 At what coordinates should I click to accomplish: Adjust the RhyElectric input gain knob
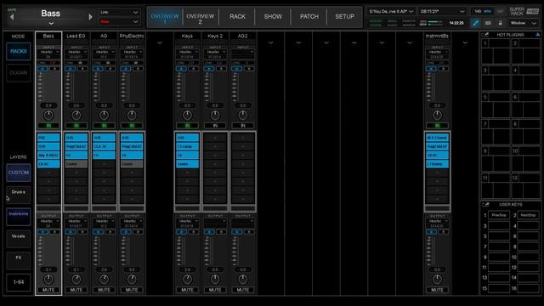tap(132, 116)
